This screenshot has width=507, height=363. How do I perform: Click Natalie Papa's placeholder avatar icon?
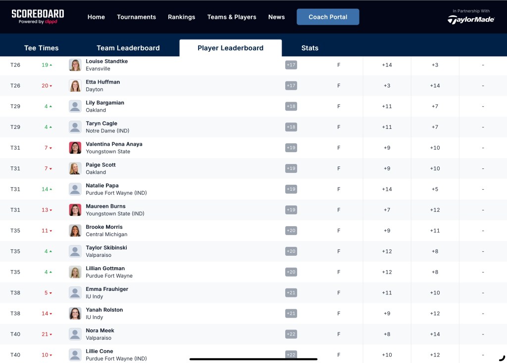(x=75, y=190)
